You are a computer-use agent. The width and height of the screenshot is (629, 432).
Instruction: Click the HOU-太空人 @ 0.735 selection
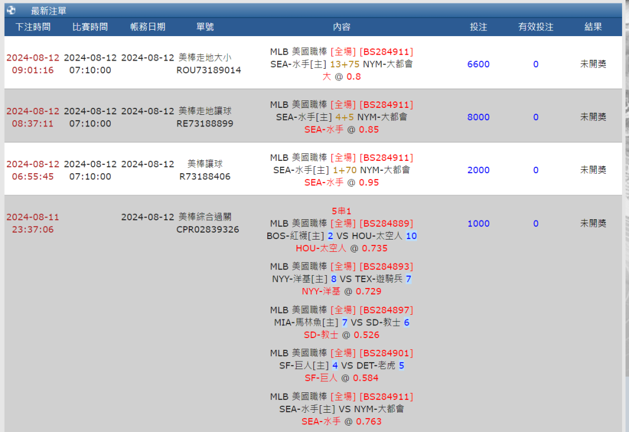(341, 248)
